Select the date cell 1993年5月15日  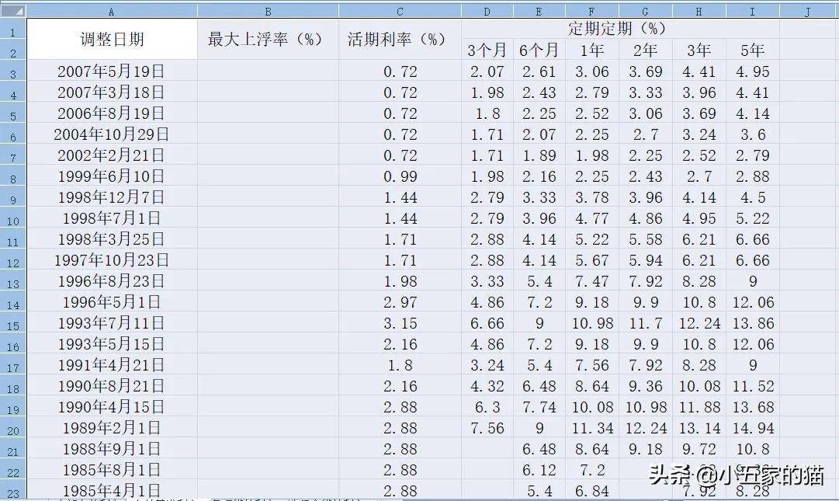tap(112, 343)
